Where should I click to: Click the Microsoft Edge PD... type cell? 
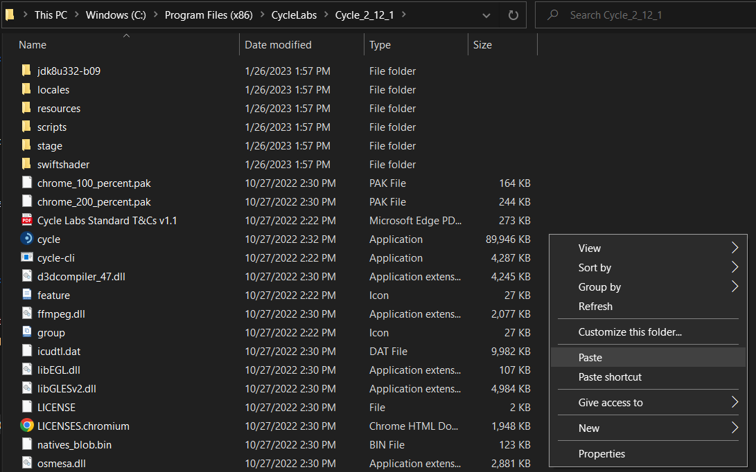click(415, 221)
